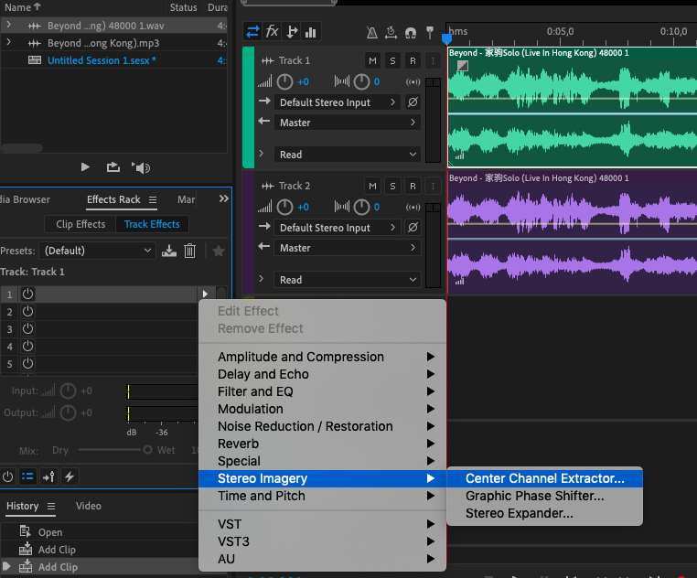Switch to the Video tab

pos(89,506)
